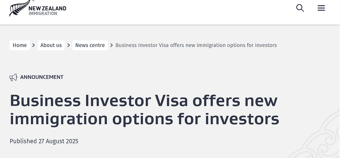
Task: Click the silver fern logo icon
Action: 18,9
